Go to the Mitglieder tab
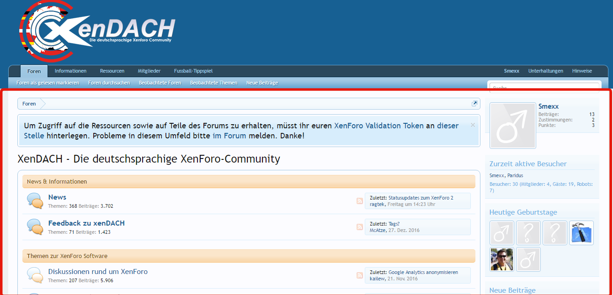Screen dimensions: 613x295 pyautogui.click(x=149, y=71)
